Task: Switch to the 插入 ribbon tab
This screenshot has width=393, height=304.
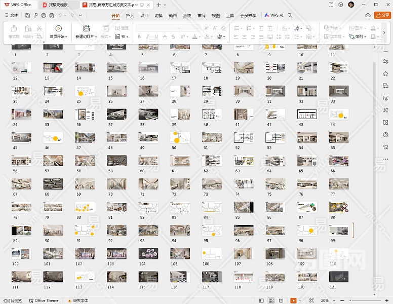Action: (130, 16)
